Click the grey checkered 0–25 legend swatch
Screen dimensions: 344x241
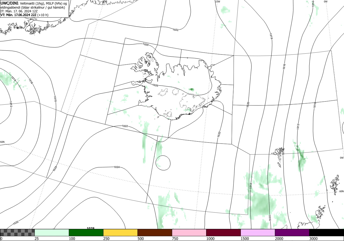[x=17, y=232]
